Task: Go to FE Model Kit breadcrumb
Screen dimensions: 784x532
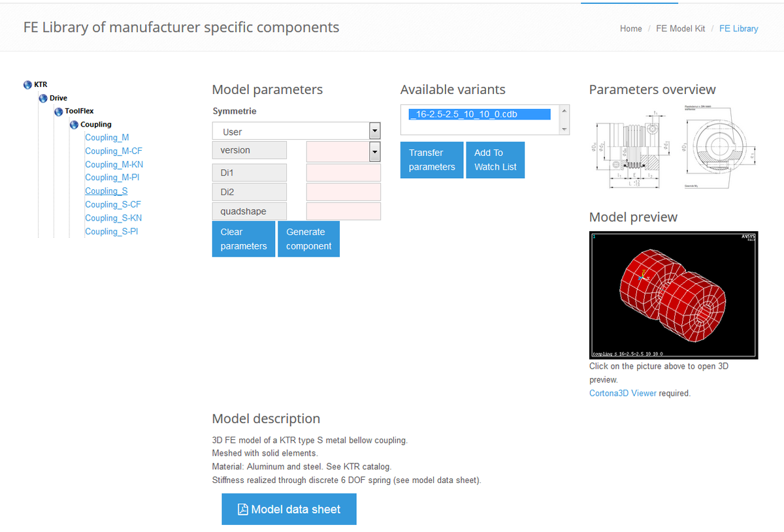Action: pos(681,29)
